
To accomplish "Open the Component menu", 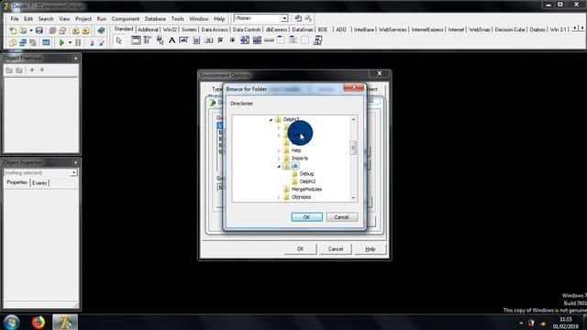I will click(126, 18).
